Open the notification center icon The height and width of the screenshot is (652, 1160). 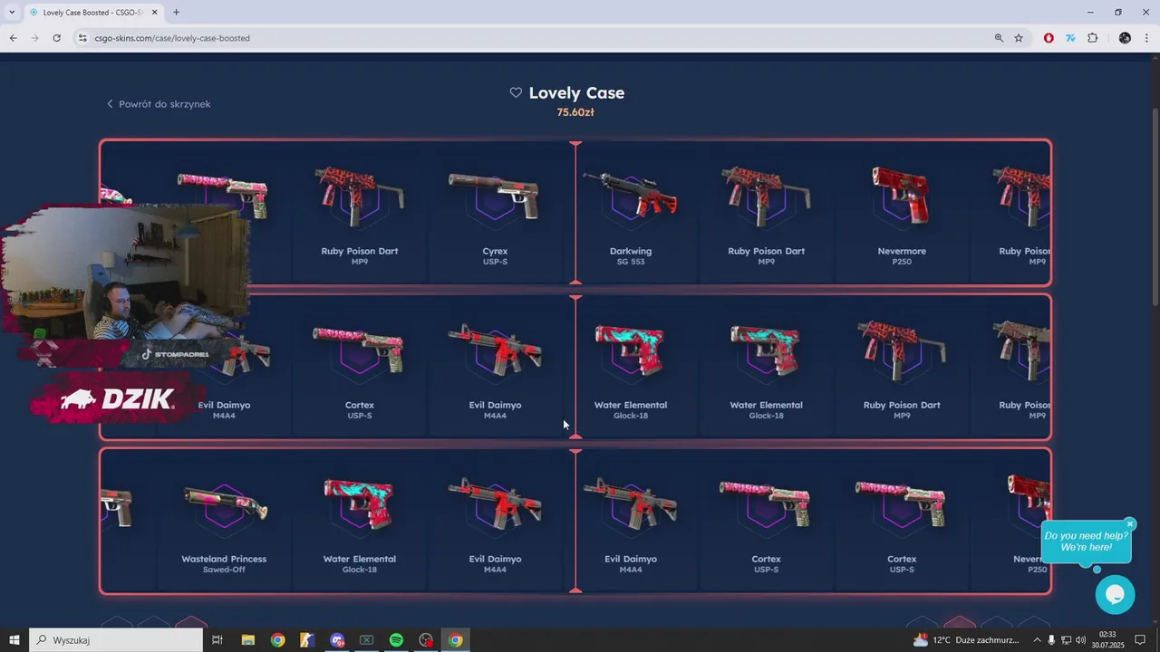click(x=1140, y=640)
